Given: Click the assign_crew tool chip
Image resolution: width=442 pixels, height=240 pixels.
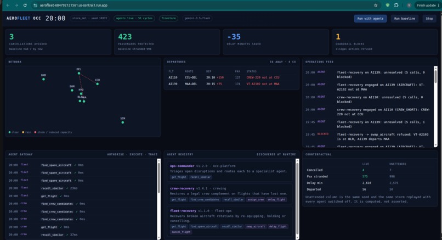Looking at the screenshot, I should point(256,199).
